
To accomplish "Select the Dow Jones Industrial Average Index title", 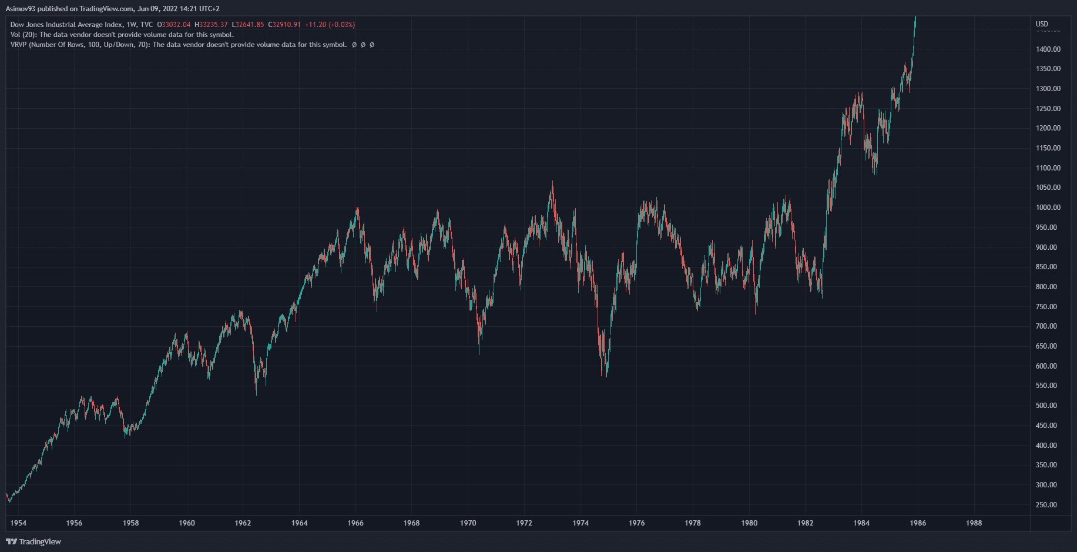I will 66,25.
